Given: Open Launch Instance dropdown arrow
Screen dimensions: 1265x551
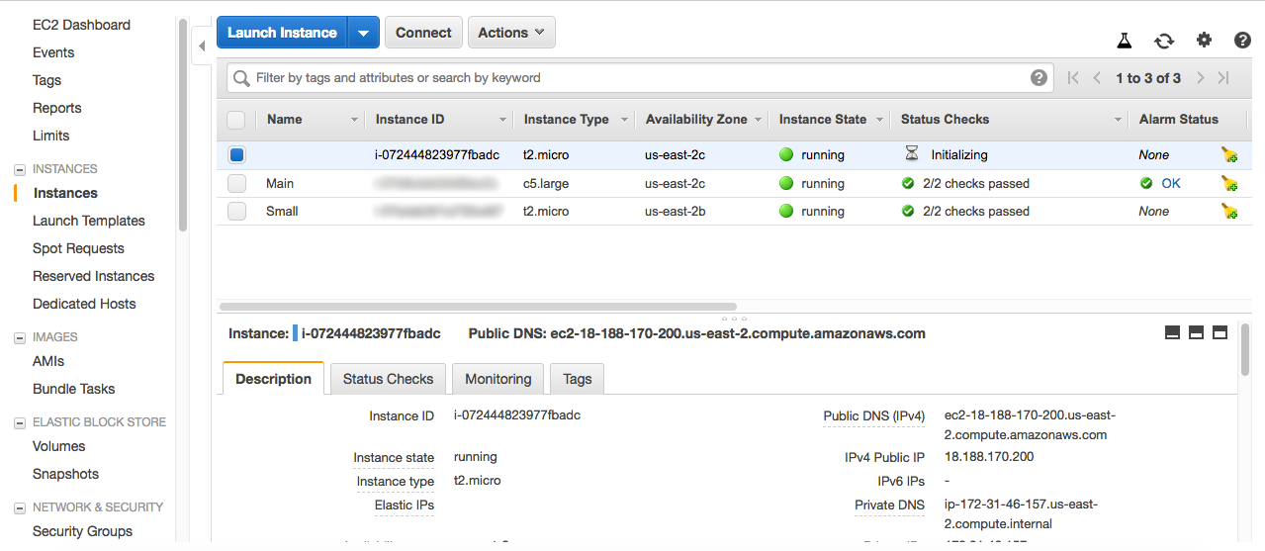Looking at the screenshot, I should [363, 33].
